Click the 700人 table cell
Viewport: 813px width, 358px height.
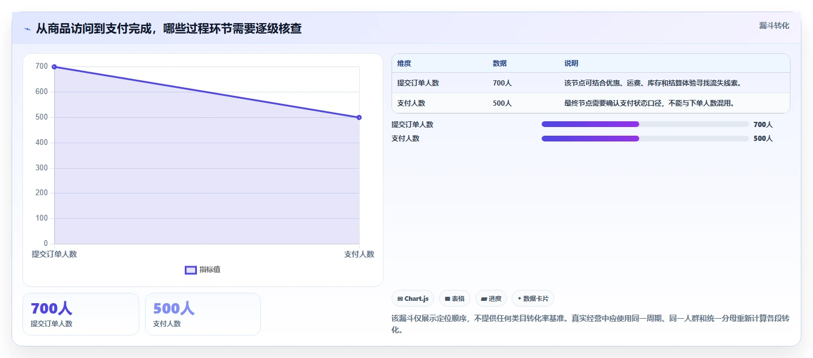(502, 83)
